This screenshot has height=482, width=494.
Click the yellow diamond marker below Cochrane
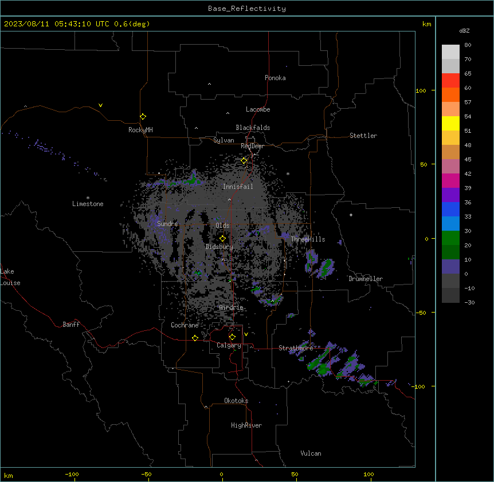[x=195, y=338]
